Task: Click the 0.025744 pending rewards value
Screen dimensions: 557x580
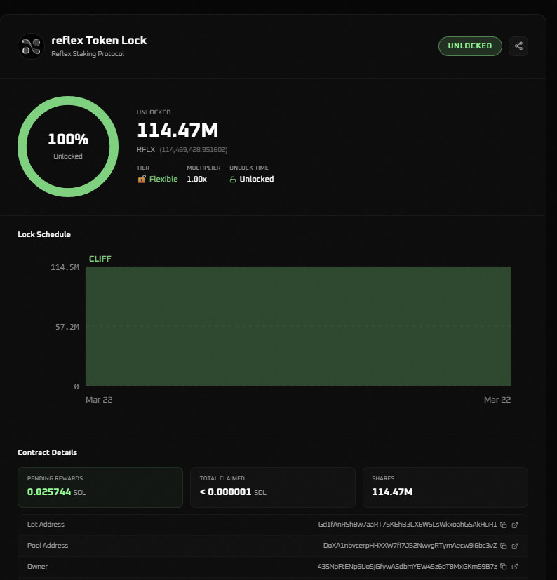Action: (49, 492)
